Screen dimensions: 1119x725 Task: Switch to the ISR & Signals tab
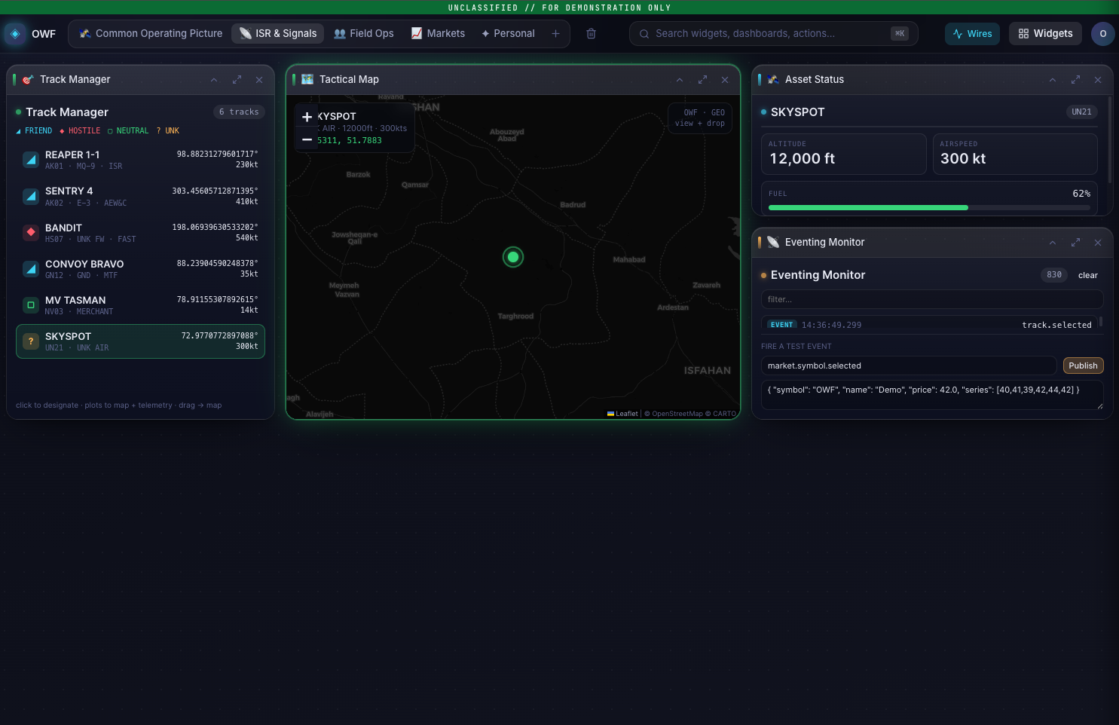(x=278, y=34)
